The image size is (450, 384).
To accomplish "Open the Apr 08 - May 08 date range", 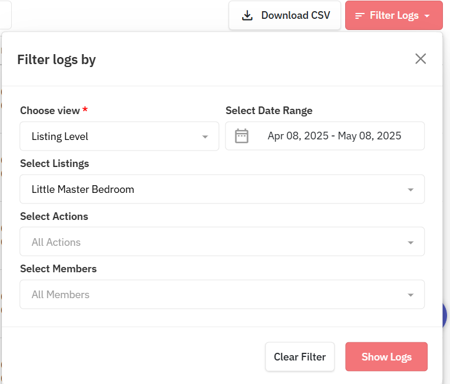I will tap(325, 136).
